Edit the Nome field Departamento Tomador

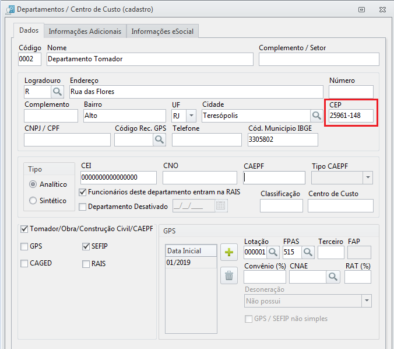[x=150, y=59]
